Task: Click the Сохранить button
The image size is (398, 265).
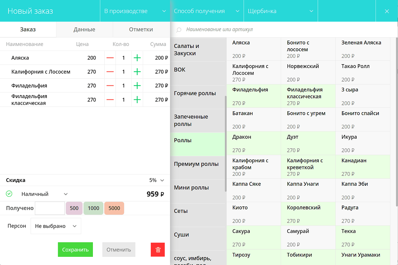Action: (x=75, y=250)
